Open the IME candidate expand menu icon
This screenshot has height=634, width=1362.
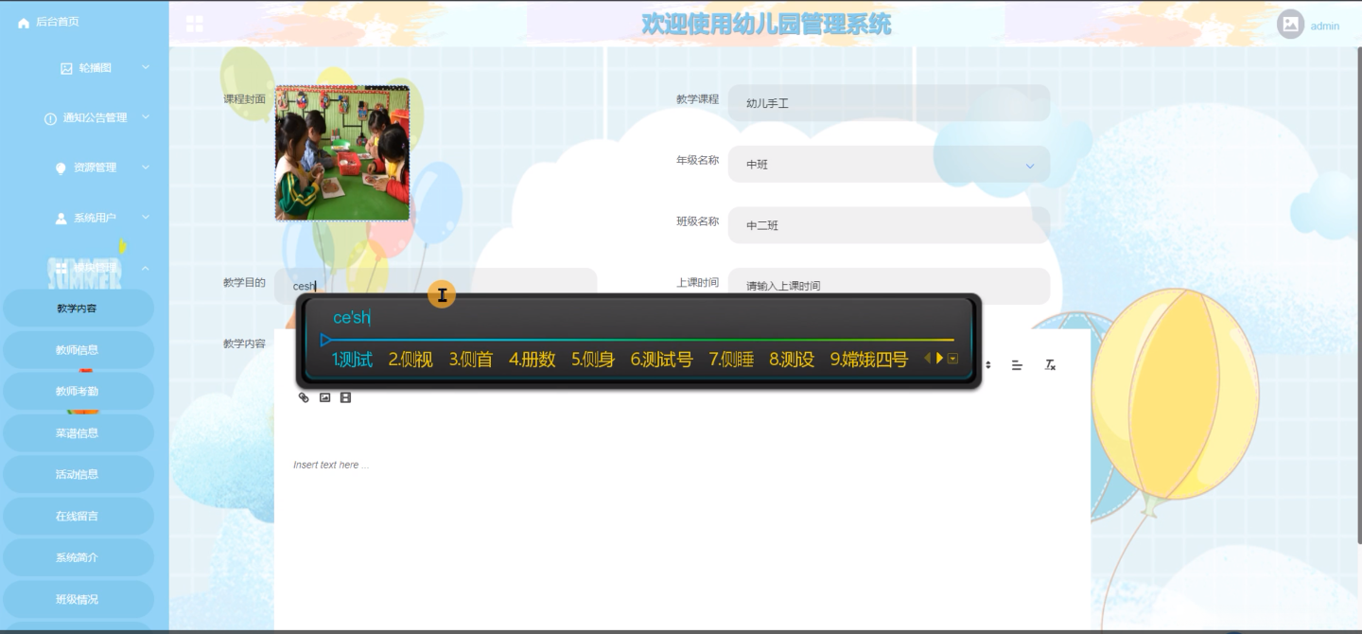pos(952,359)
